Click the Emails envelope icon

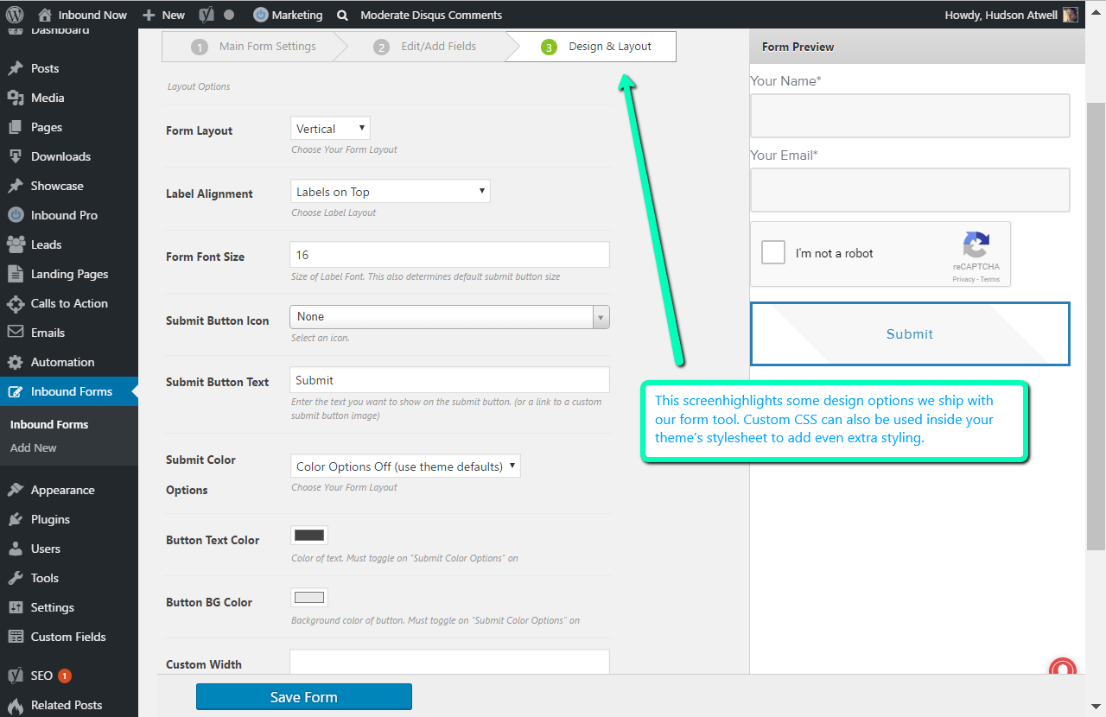(x=16, y=333)
